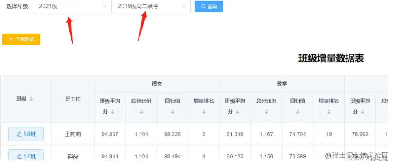The width and height of the screenshot is (394, 165).
Task: Click value 94.837 in 58班 row
Action: pyautogui.click(x=110, y=134)
